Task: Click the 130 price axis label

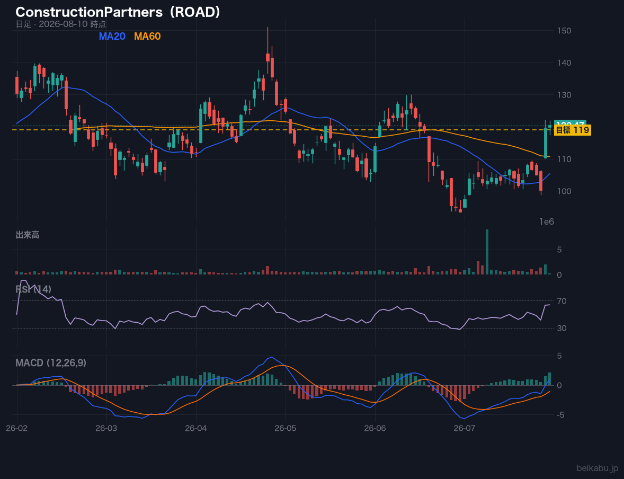Action: click(564, 95)
